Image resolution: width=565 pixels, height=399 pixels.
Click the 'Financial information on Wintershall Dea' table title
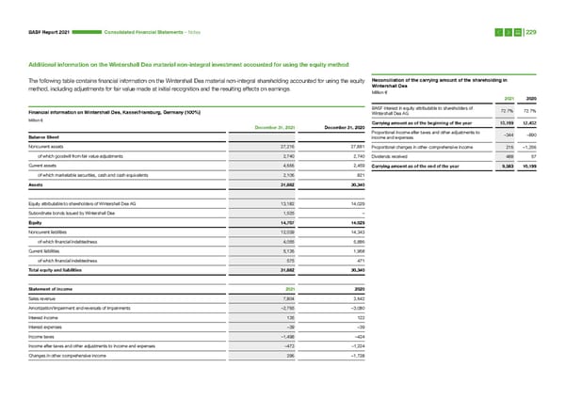(x=114, y=112)
